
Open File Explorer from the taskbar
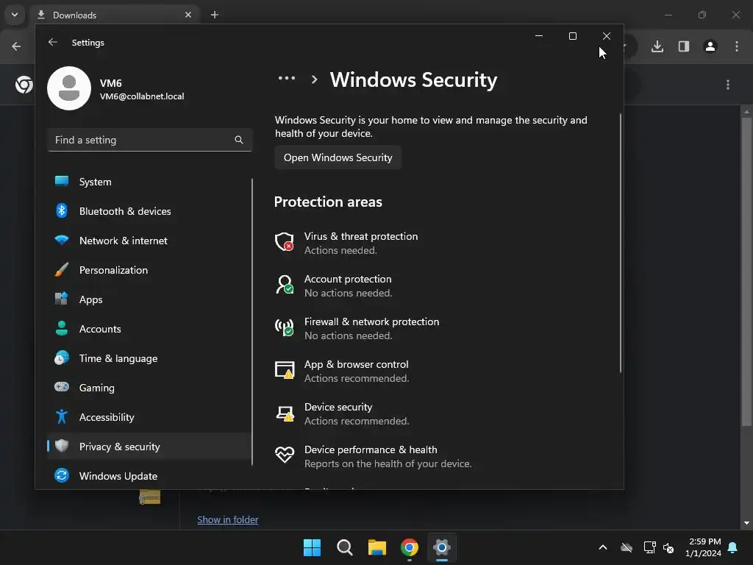coord(377,547)
